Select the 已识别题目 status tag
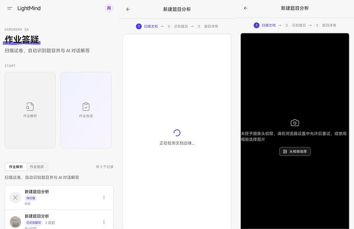Screen dimensions: 354x229 coord(33,223)
